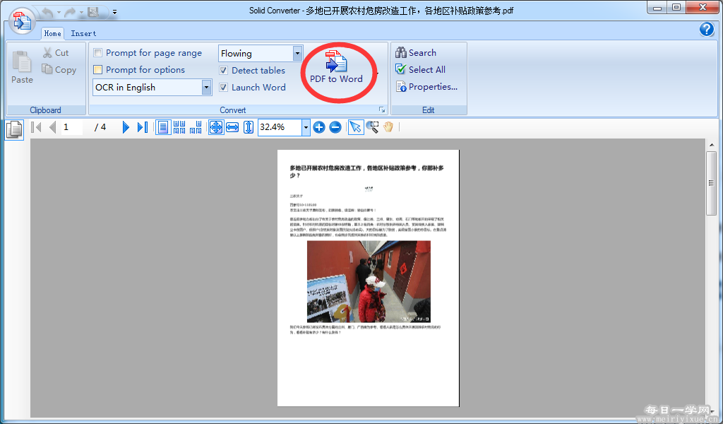Select the Hand pan tool

388,127
